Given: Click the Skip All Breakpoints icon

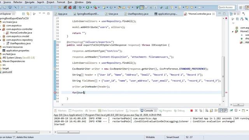Looking at the screenshot, I should (16, 7).
